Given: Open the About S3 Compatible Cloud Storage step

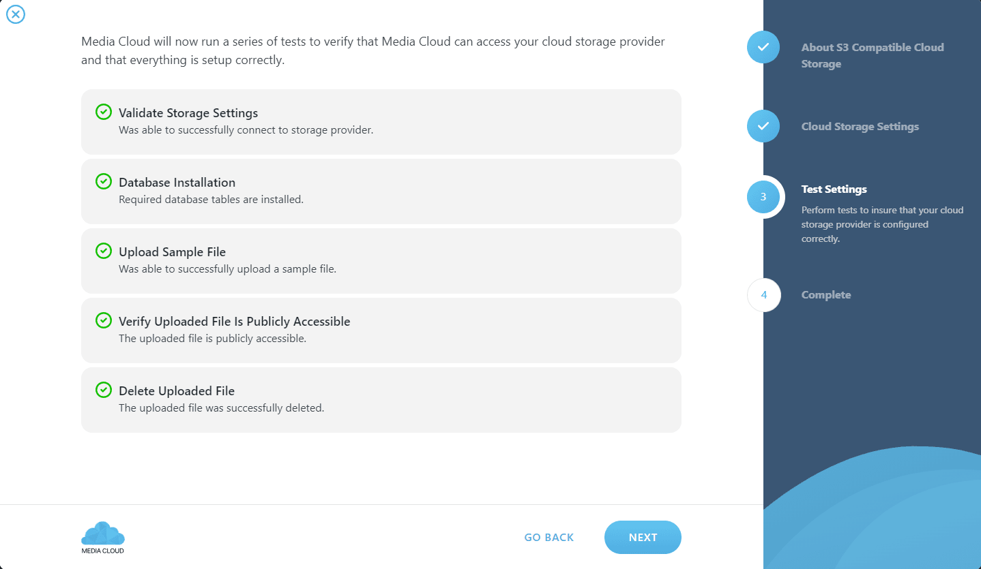Looking at the screenshot, I should 873,55.
